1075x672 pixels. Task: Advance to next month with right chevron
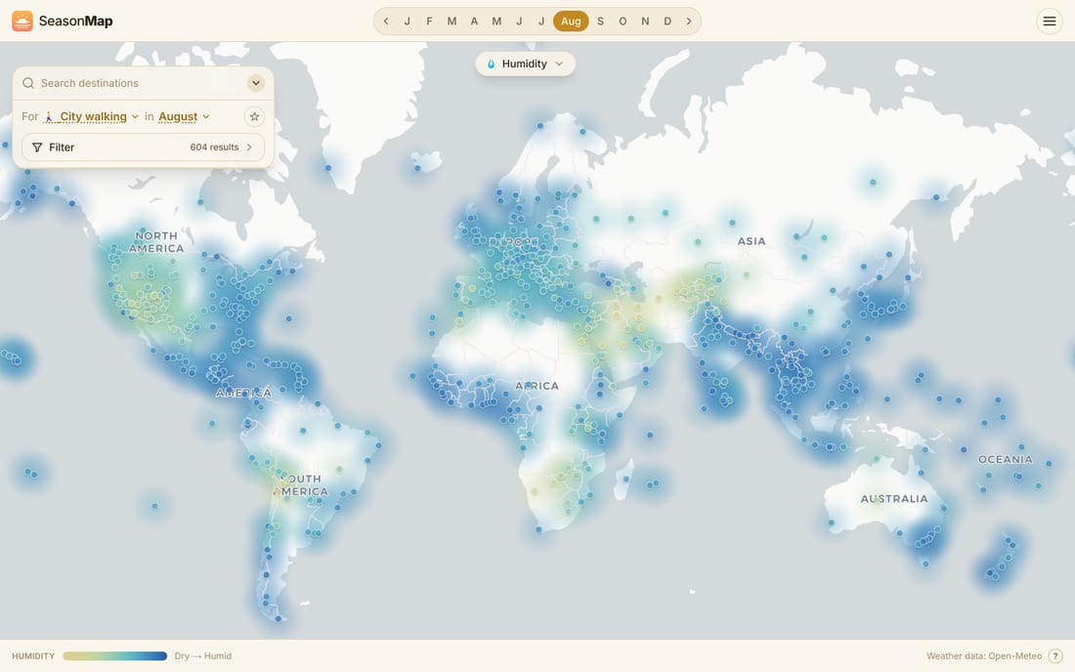coord(689,21)
